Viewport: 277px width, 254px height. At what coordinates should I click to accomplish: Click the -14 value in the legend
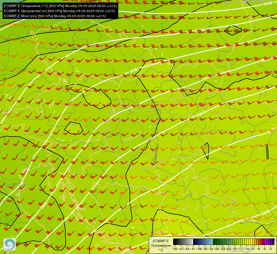point(246,249)
